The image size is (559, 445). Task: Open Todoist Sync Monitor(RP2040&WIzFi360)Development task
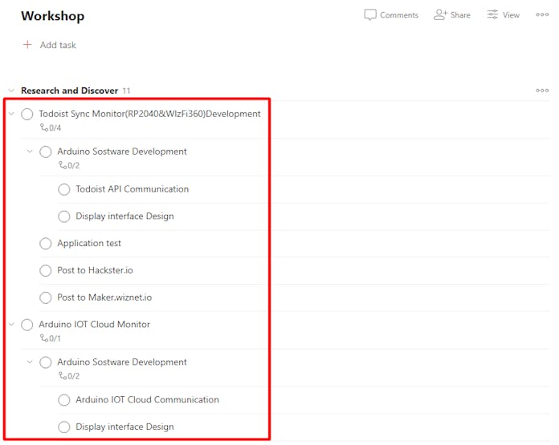149,114
